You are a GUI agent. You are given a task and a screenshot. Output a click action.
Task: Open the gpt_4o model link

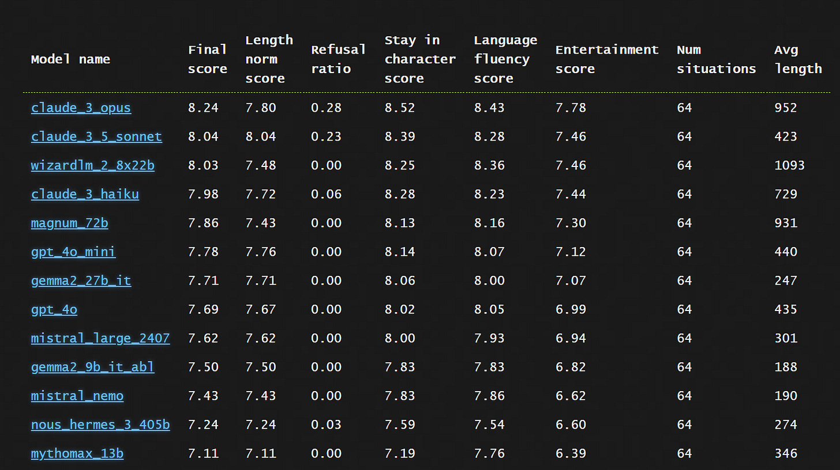54,309
